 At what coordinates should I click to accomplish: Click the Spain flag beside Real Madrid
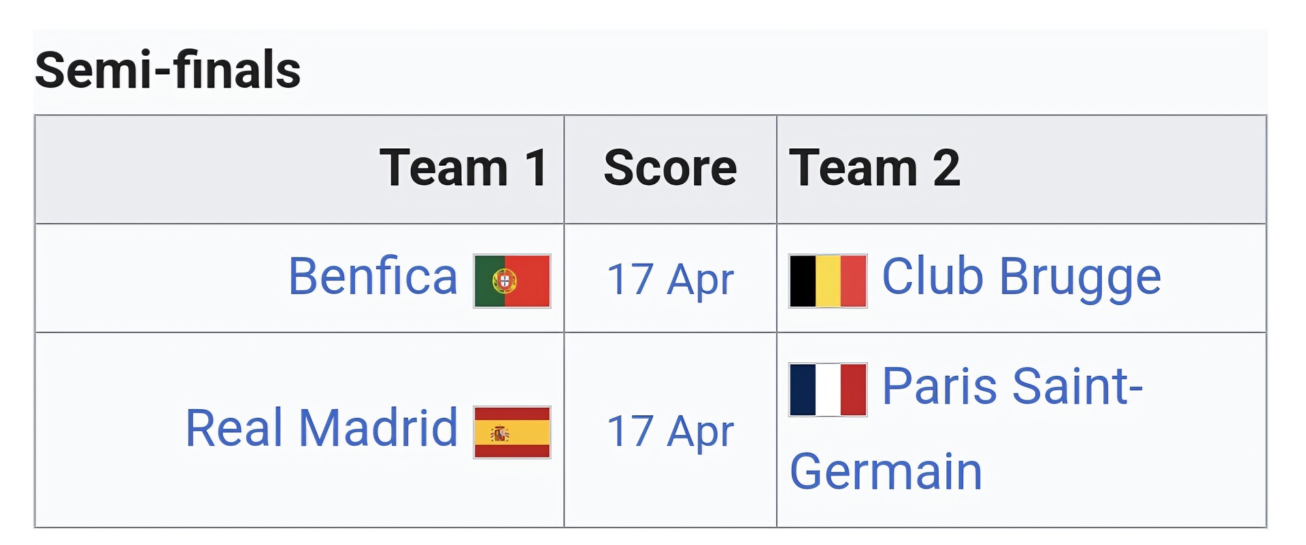(x=512, y=432)
